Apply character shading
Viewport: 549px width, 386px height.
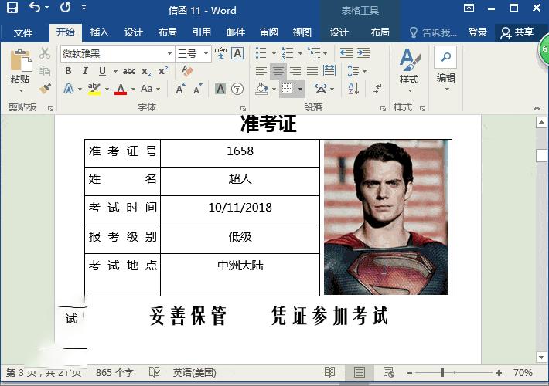(x=220, y=89)
